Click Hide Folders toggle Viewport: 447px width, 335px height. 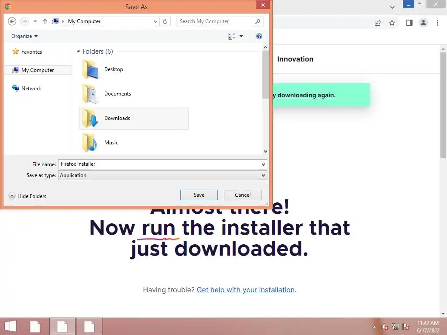(28, 196)
